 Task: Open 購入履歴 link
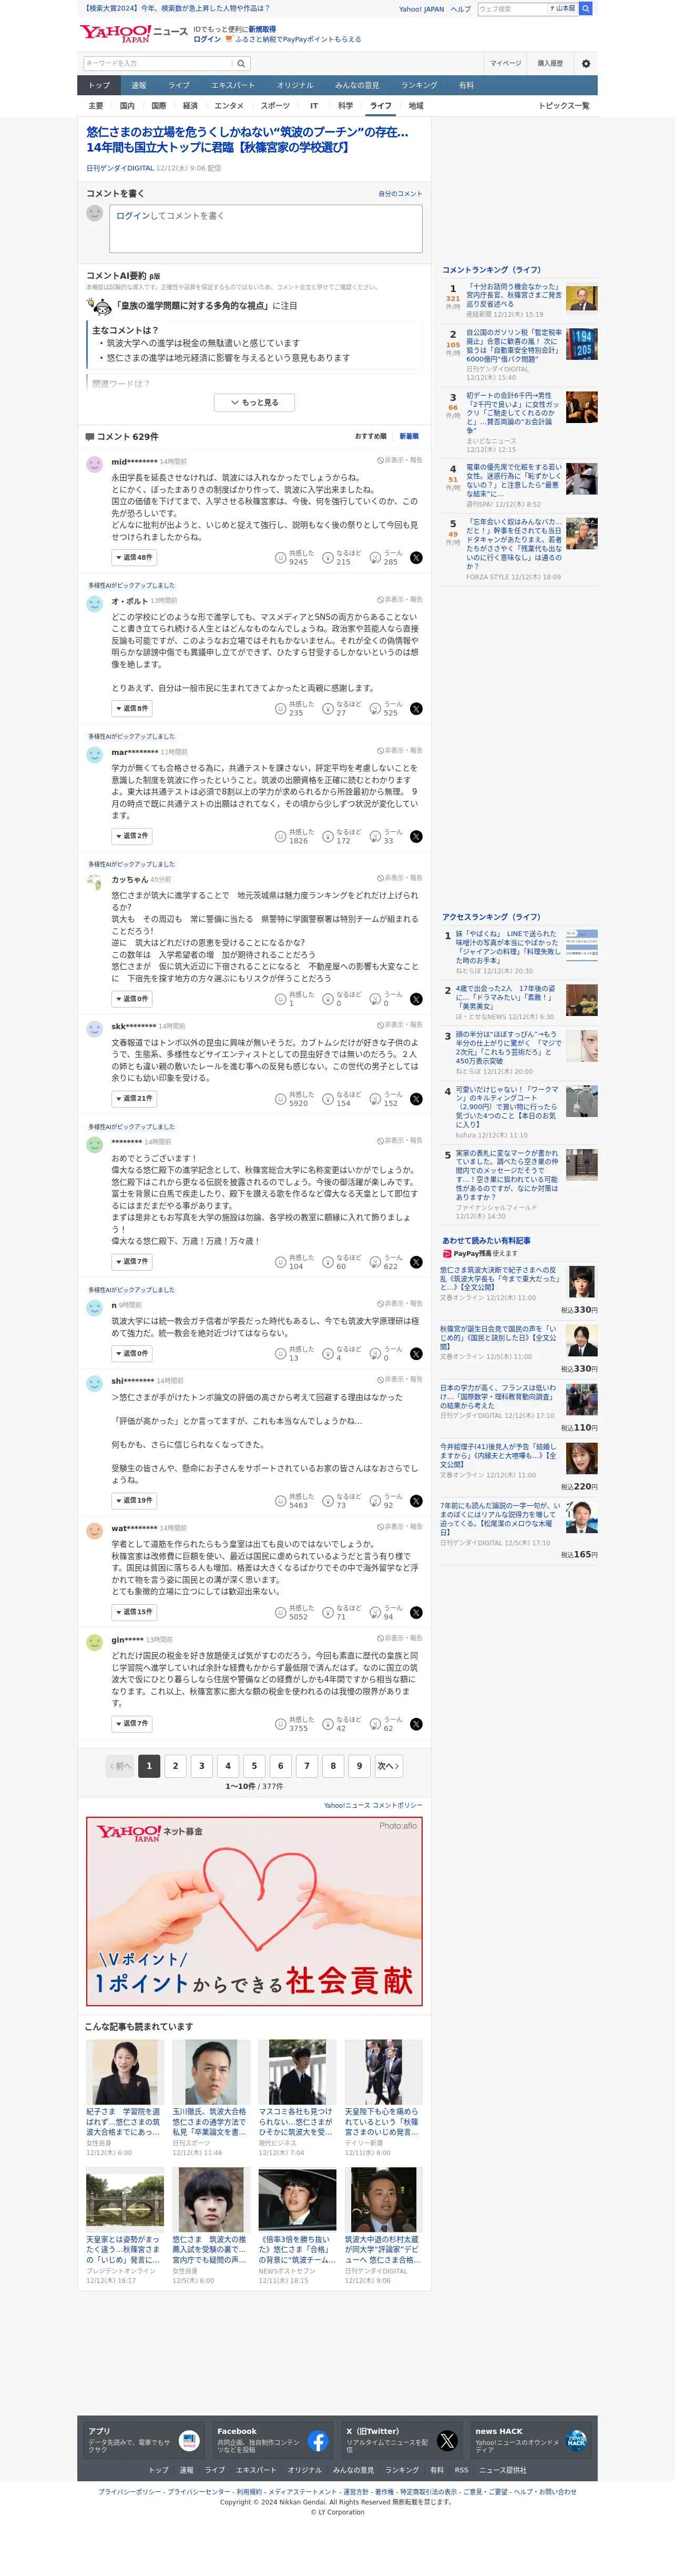(x=550, y=63)
